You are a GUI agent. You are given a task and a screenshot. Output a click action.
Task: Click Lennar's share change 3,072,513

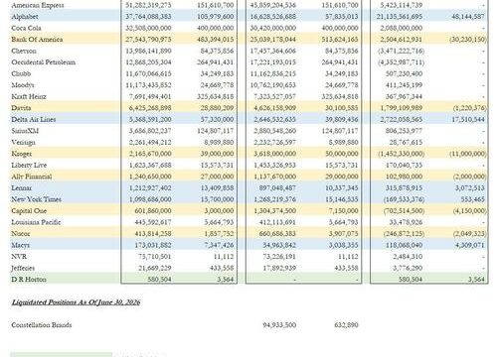pyautogui.click(x=470, y=187)
